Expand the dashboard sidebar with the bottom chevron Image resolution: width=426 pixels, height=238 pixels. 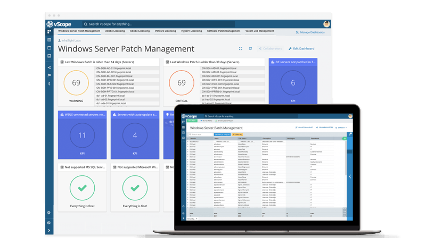coord(49,231)
